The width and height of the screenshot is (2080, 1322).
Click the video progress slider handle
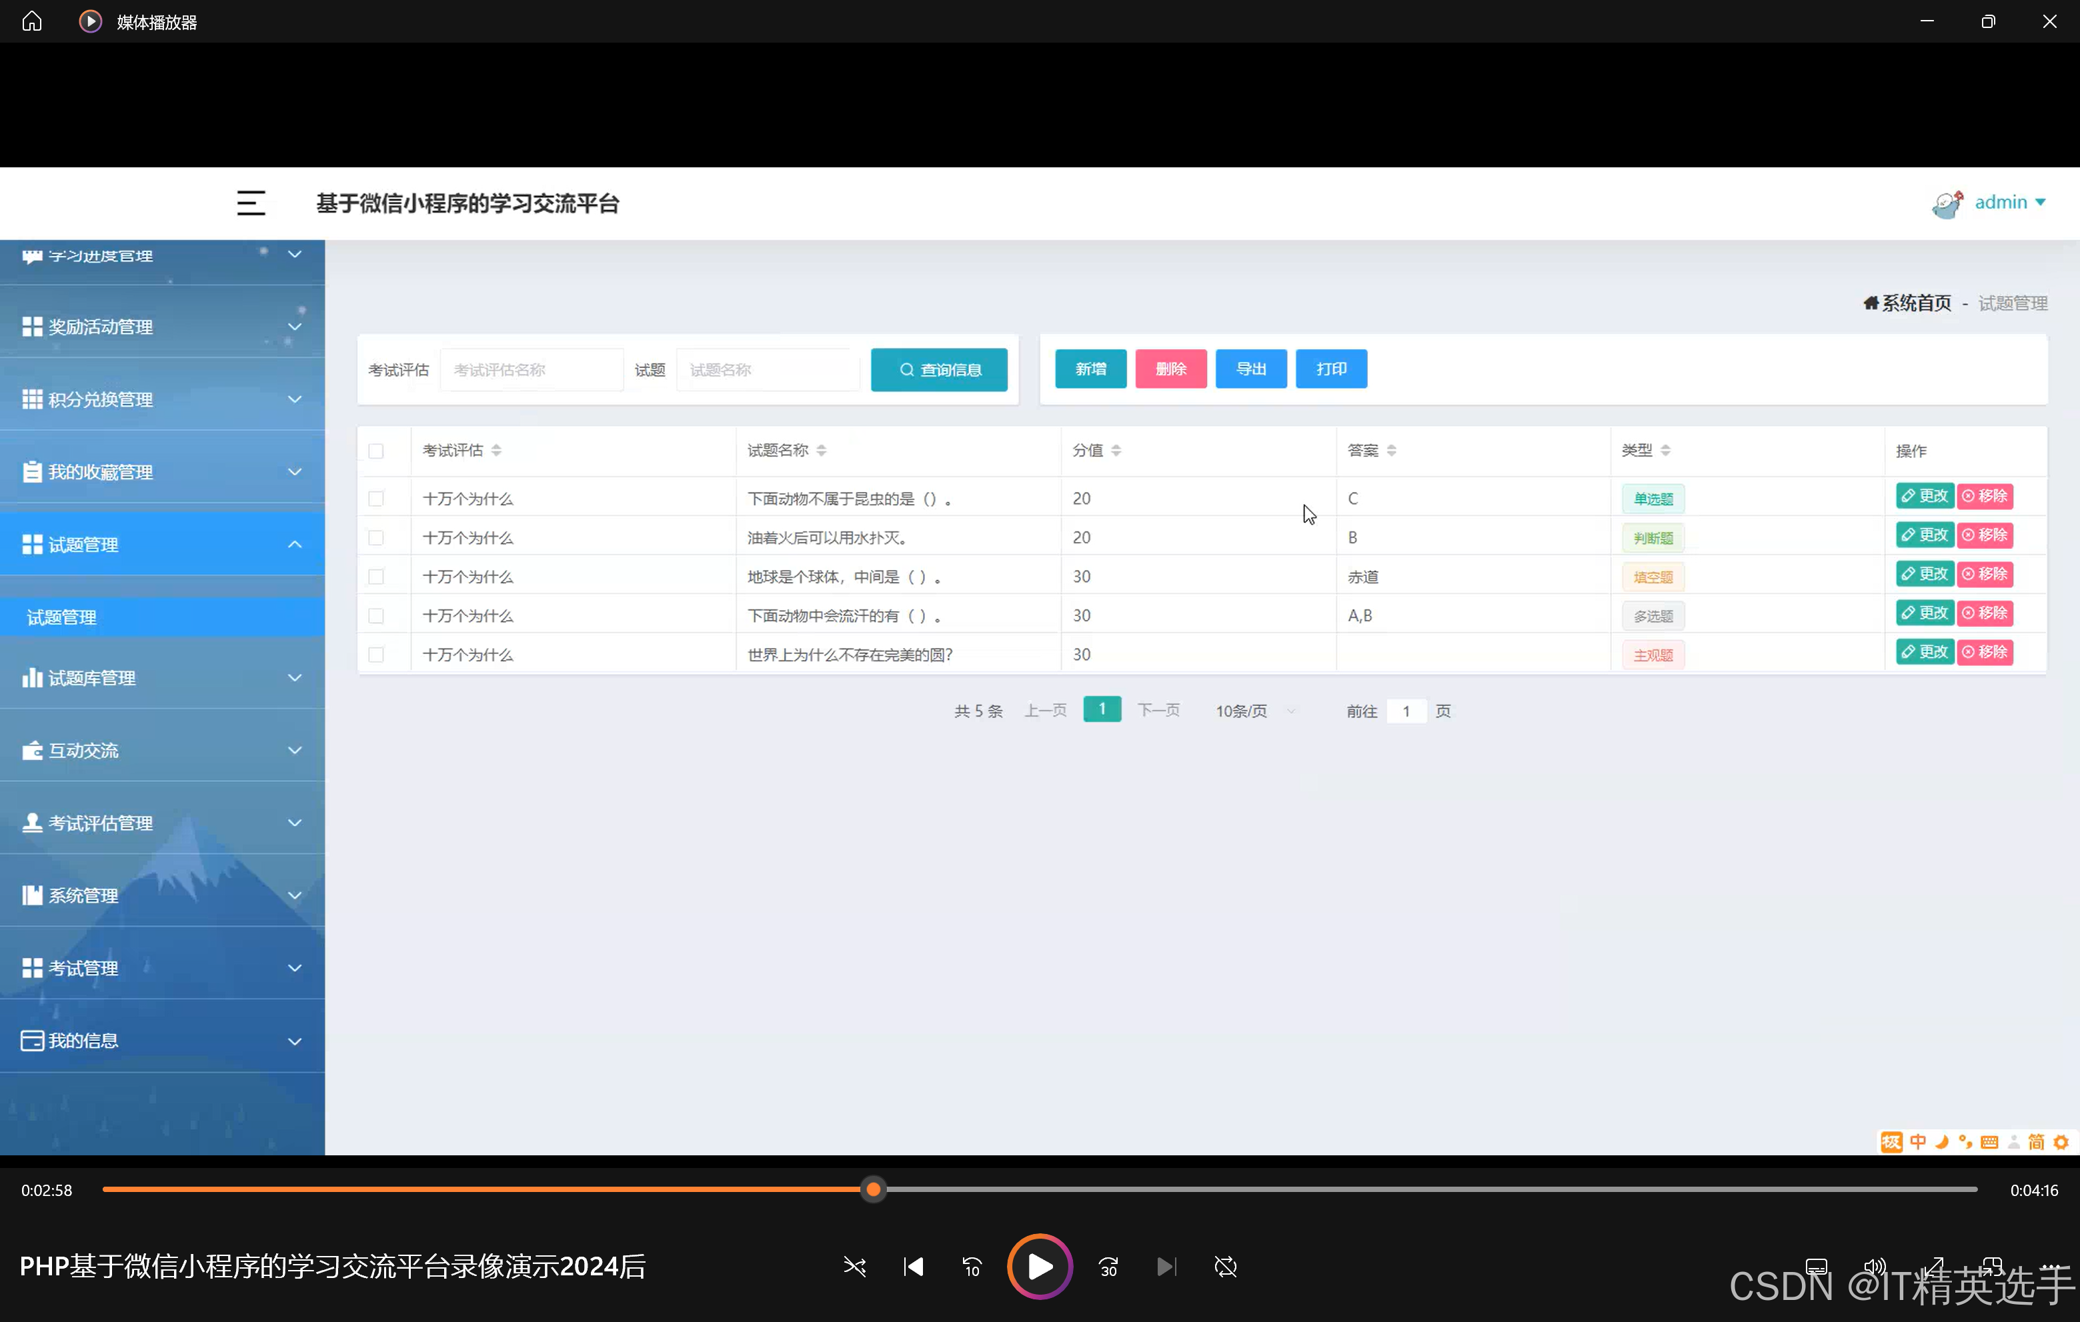click(x=874, y=1189)
